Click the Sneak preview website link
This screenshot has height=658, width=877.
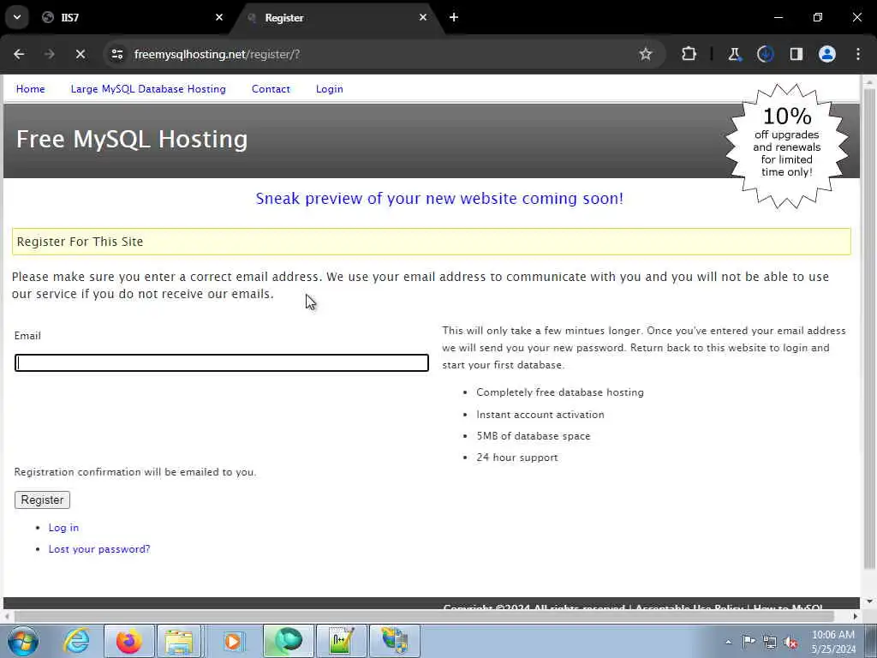(x=439, y=198)
